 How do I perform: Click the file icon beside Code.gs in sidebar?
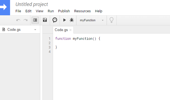(4, 29)
